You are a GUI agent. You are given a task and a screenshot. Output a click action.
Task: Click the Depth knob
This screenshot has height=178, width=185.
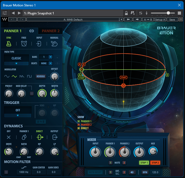click(42, 94)
